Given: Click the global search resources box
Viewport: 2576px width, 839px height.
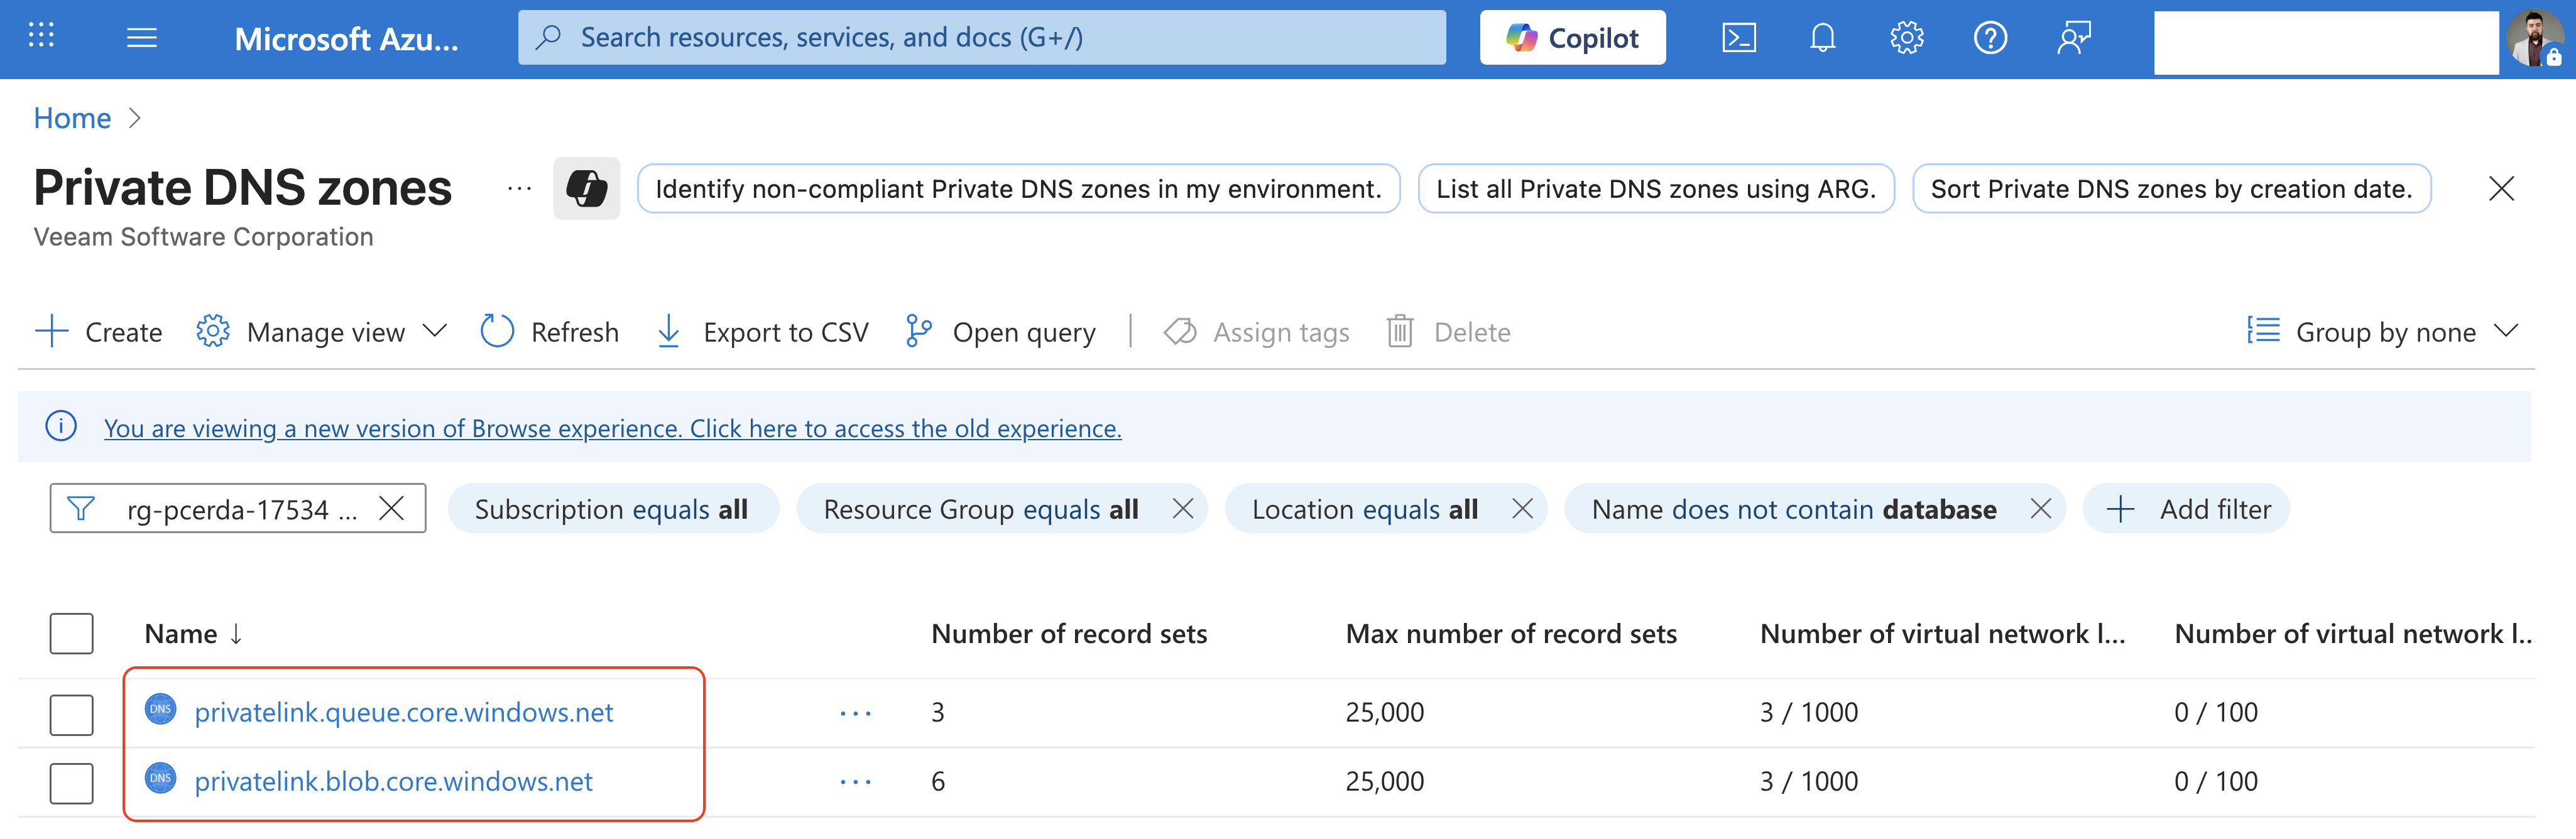Looking at the screenshot, I should [x=982, y=38].
